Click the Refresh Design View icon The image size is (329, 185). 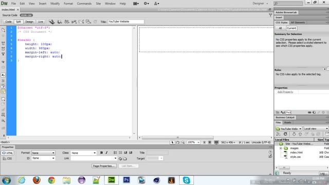pos(95,22)
